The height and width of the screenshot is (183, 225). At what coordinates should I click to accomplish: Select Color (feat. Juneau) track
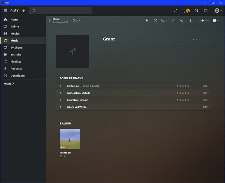133,100
